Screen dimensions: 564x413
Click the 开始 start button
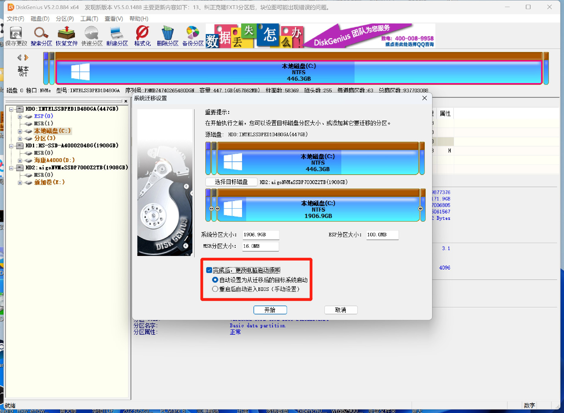[270, 310]
